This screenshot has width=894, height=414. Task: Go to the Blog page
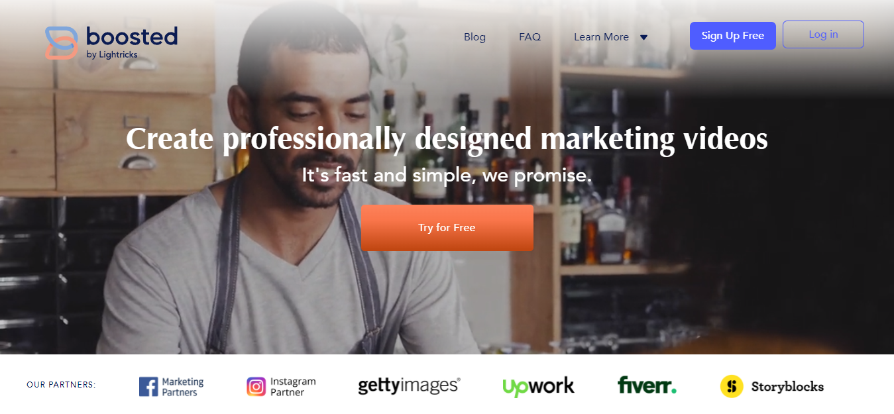click(x=475, y=37)
